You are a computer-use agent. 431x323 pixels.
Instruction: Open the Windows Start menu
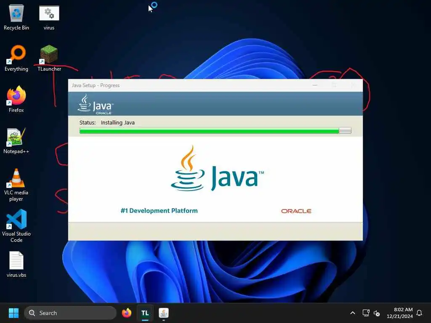[x=13, y=313]
